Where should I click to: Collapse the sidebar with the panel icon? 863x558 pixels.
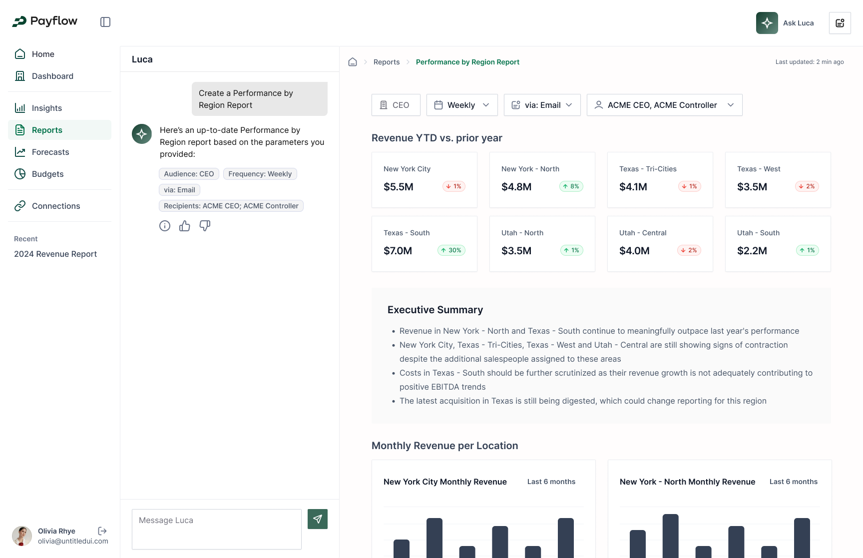click(105, 22)
